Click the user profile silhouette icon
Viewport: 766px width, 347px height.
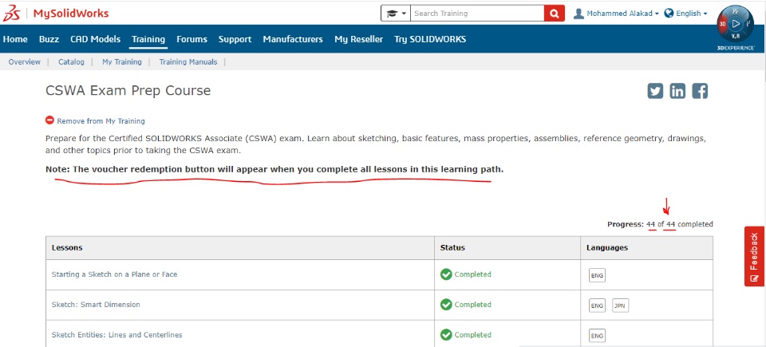[579, 14]
